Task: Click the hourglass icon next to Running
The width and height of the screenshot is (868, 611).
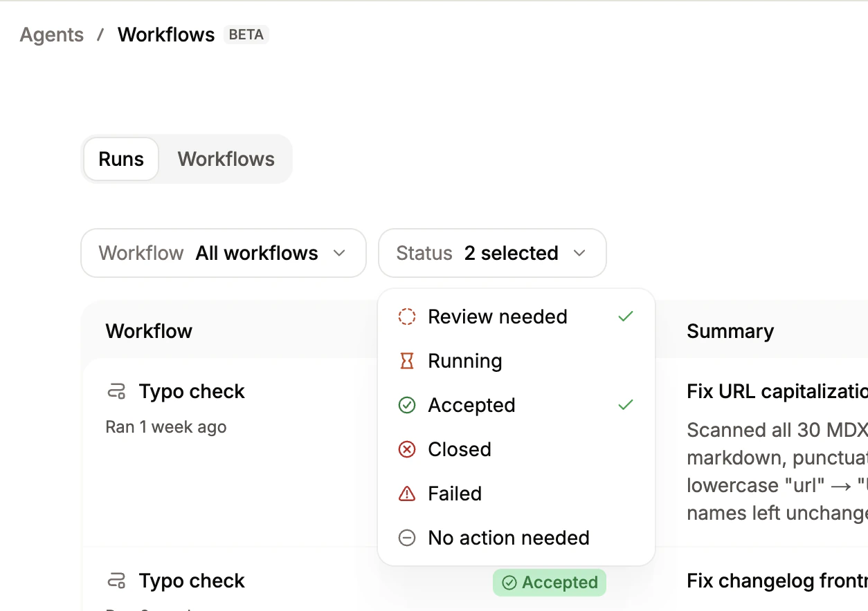Action: coord(407,361)
